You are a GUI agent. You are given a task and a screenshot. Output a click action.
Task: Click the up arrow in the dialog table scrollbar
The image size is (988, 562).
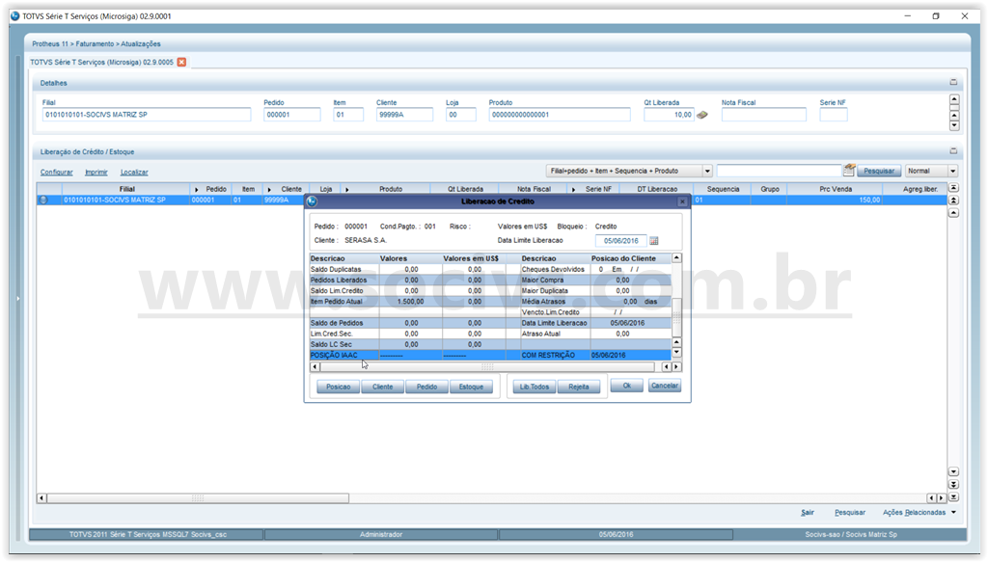click(676, 258)
